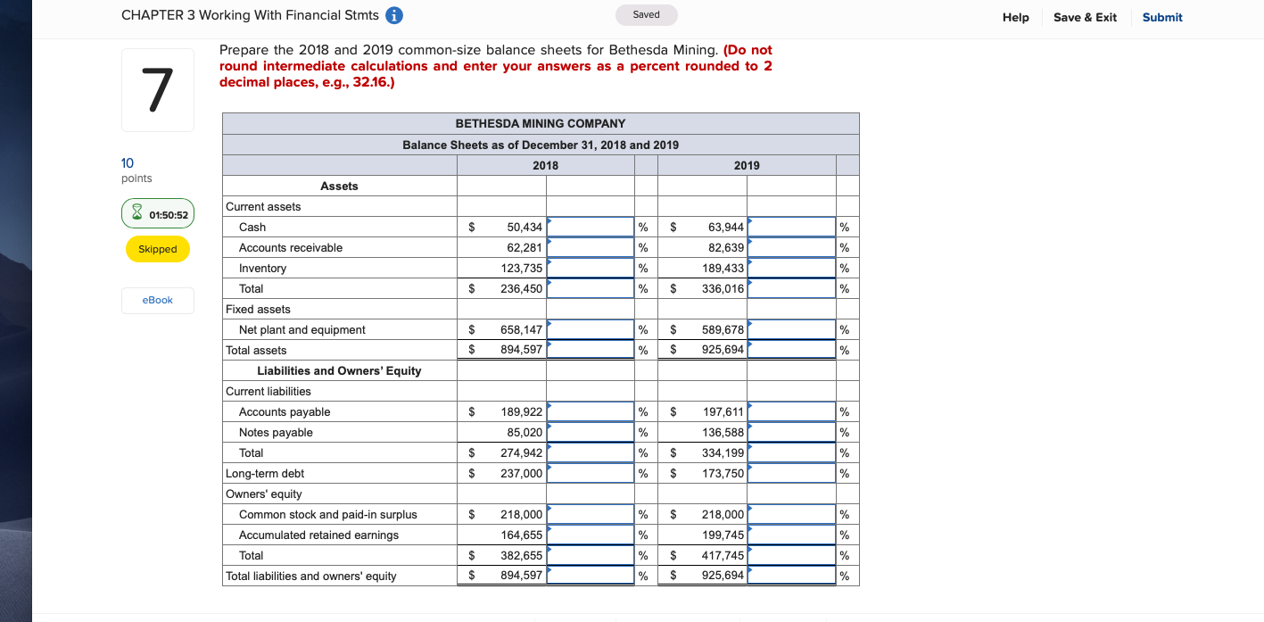
Task: Select the Accounts payable 2018 input field
Action: (591, 411)
